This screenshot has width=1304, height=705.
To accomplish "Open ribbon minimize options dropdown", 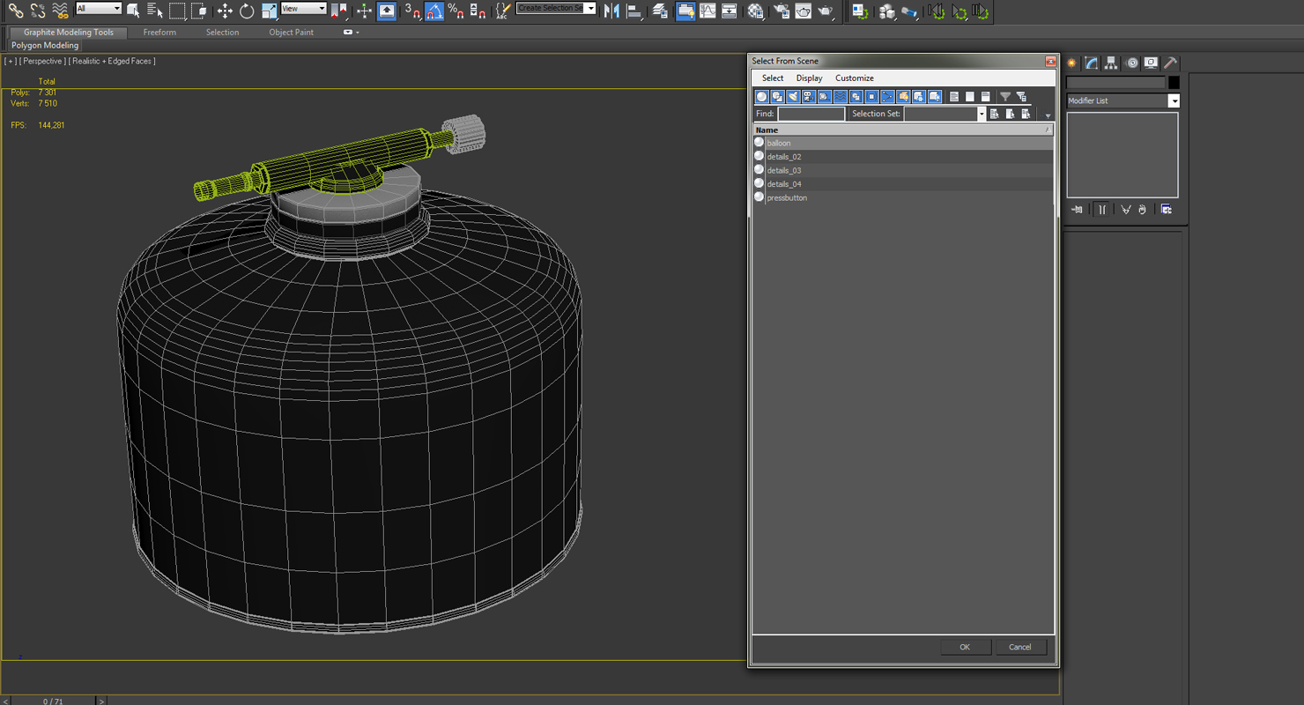I will 351,32.
